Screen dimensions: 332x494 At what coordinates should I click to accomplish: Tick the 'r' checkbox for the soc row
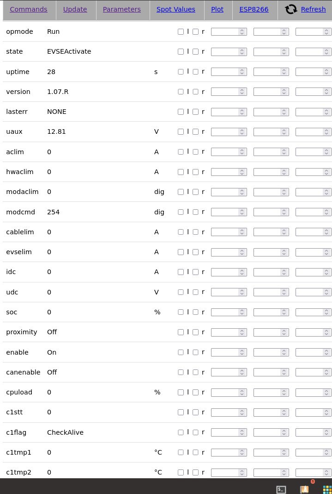pyautogui.click(x=195, y=313)
